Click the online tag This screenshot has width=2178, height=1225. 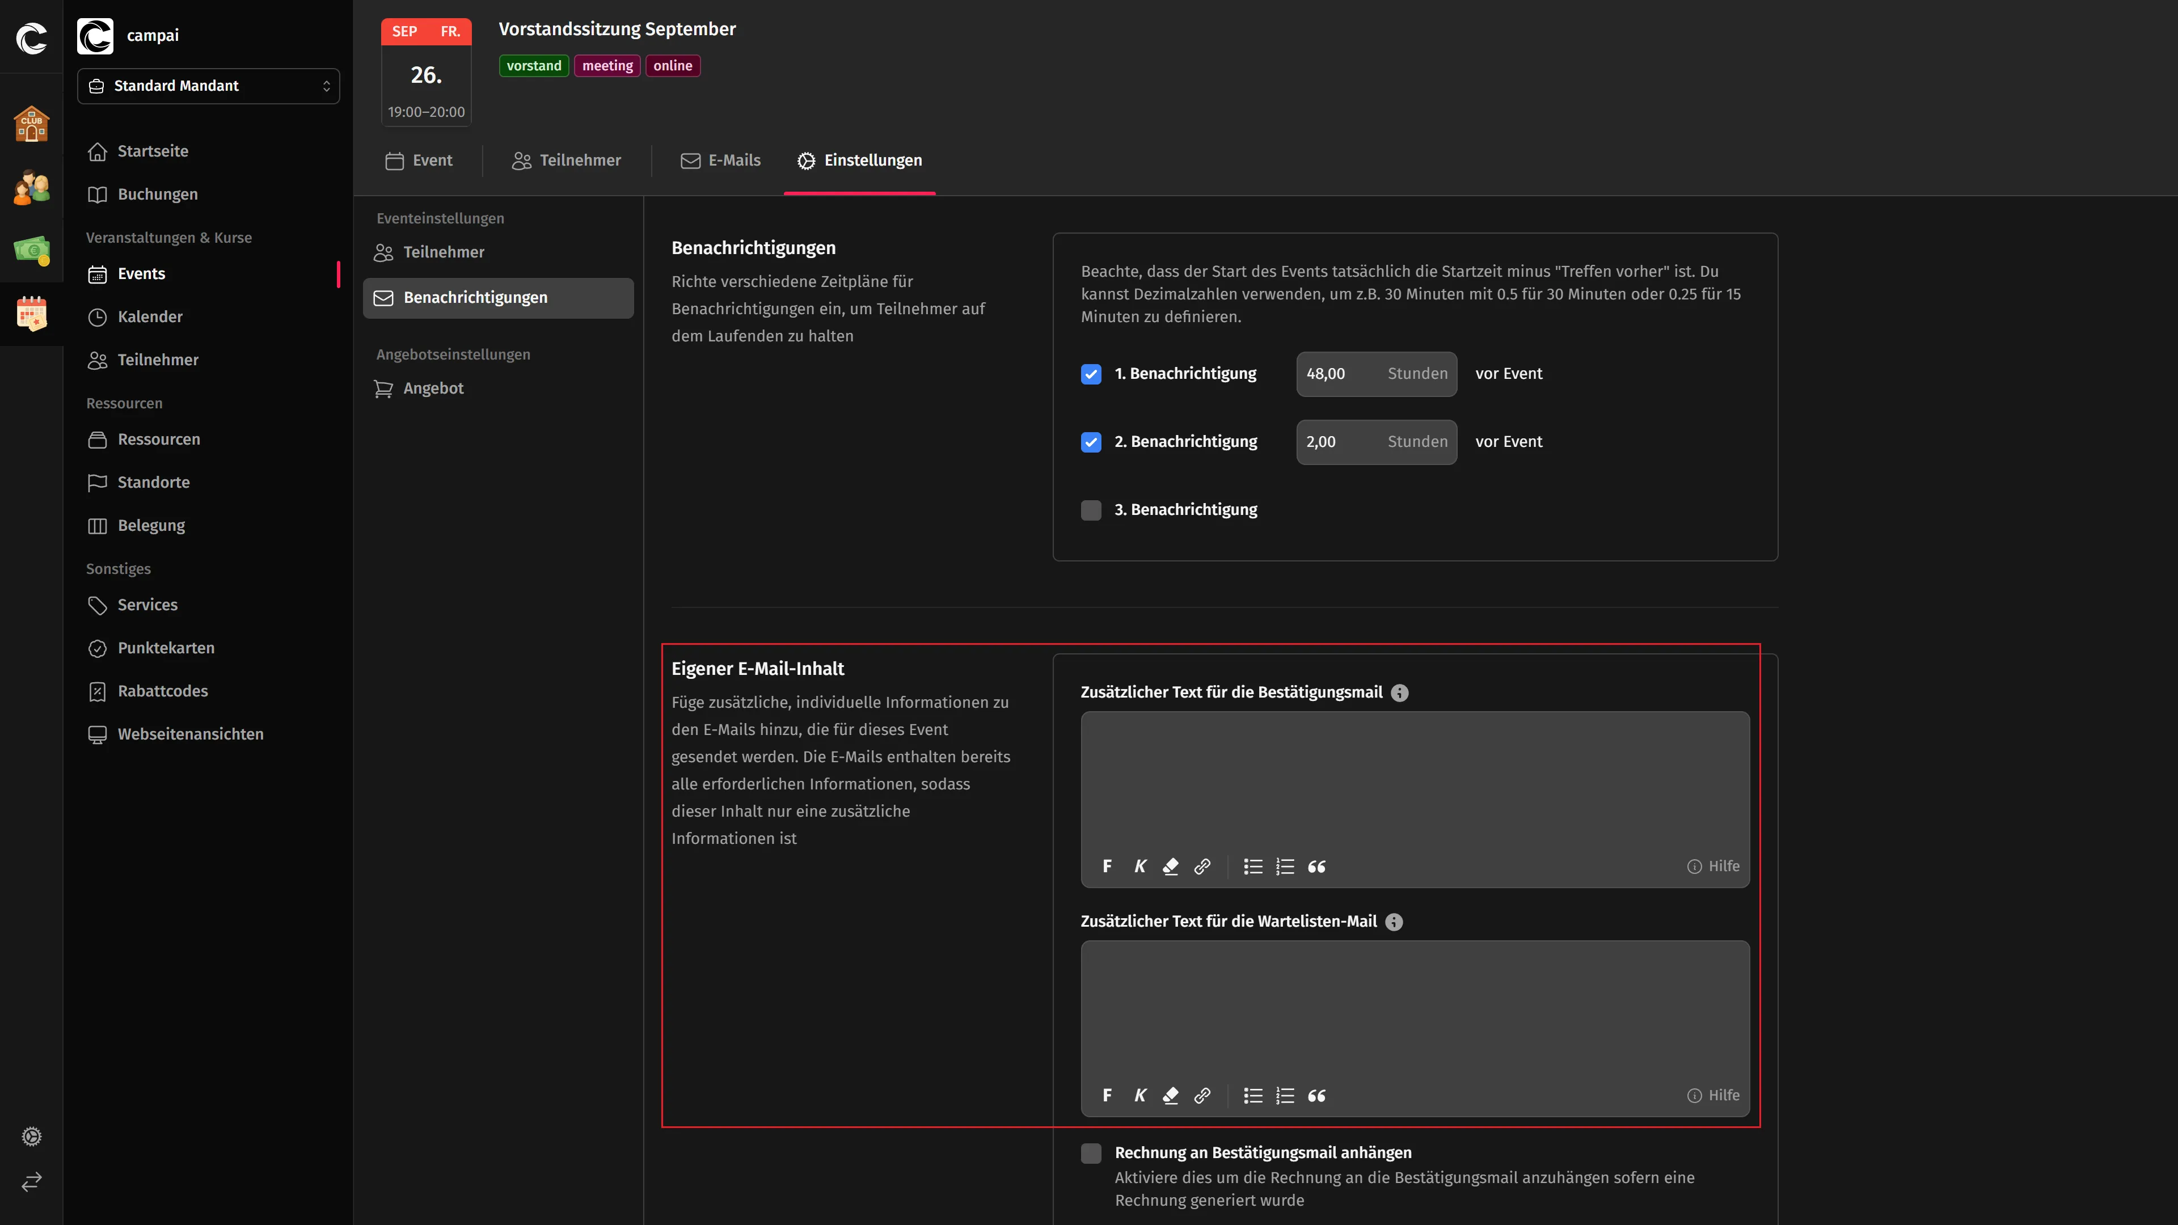672,66
